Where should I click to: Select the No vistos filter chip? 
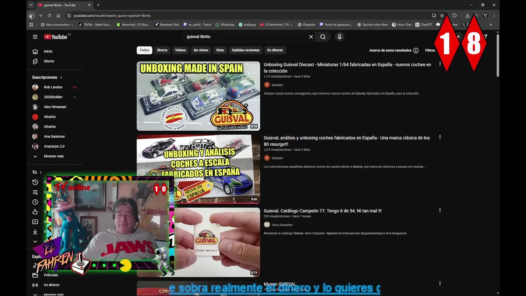pos(201,50)
